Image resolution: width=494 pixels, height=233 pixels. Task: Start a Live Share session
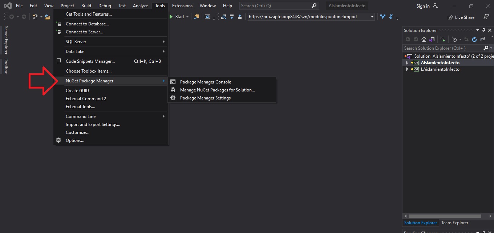click(x=461, y=17)
